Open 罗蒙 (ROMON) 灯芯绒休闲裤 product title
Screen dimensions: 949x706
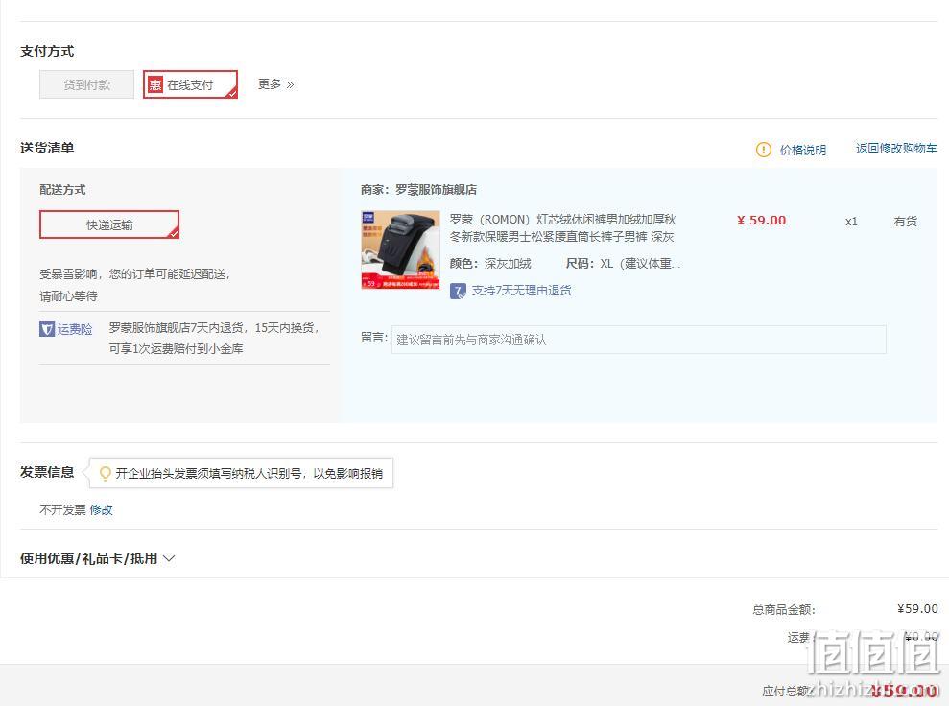(562, 227)
